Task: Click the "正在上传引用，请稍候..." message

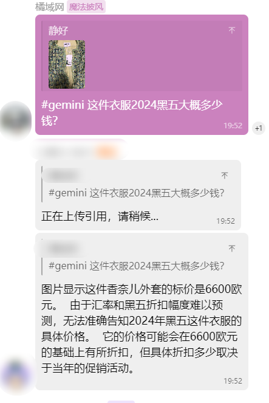Action: point(100,216)
